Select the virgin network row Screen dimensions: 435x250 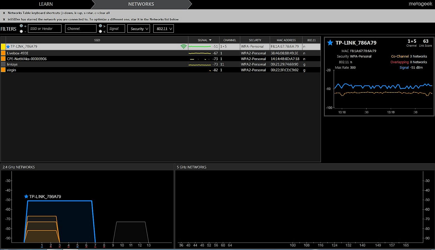tap(161, 70)
